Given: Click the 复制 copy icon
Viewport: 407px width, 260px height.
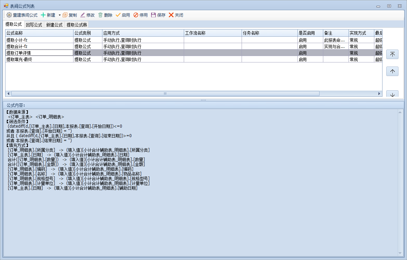Looking at the screenshot, I should [65, 15].
